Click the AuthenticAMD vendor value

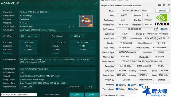26,26
